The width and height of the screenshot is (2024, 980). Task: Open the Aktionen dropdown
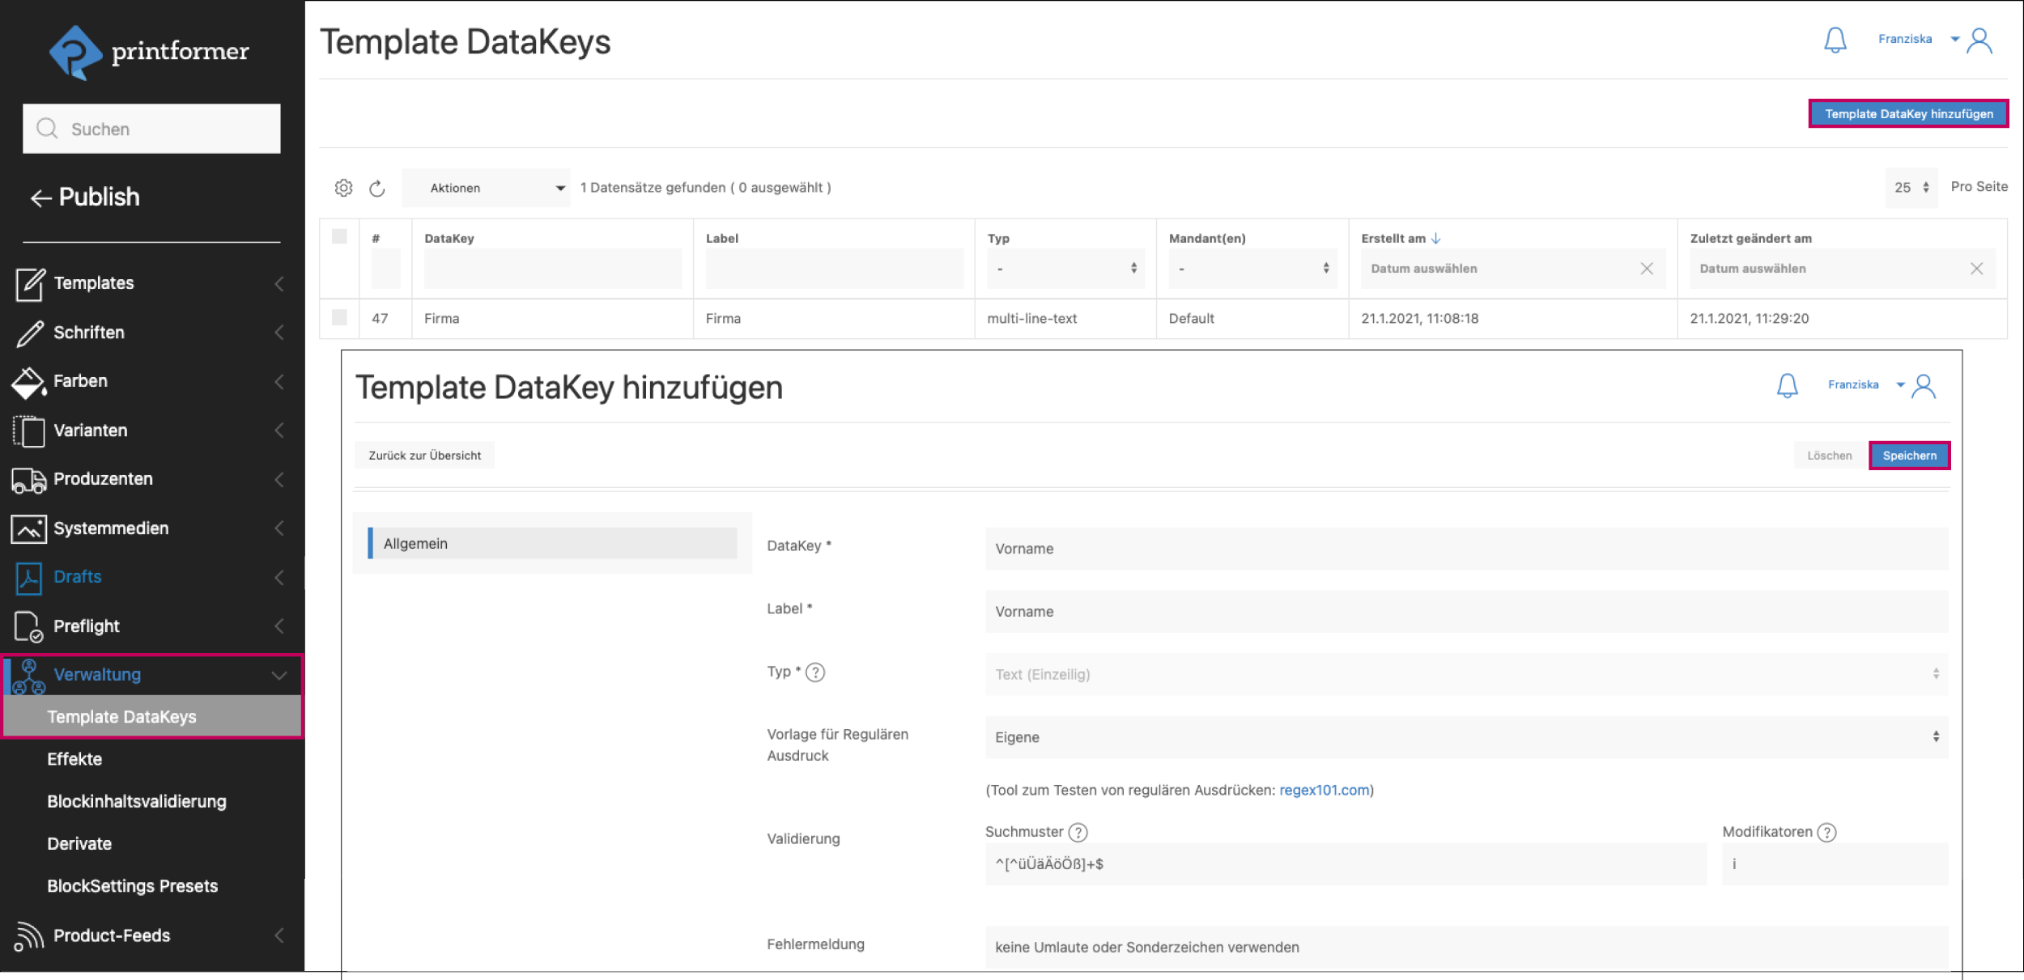487,188
